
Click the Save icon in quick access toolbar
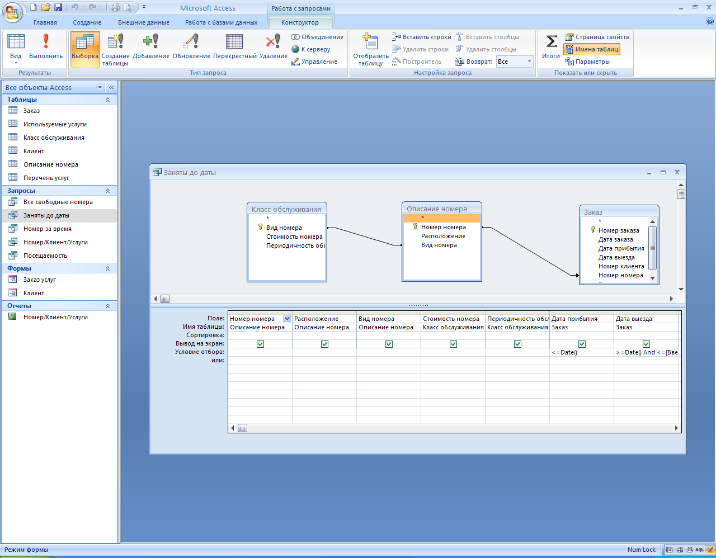pyautogui.click(x=58, y=7)
